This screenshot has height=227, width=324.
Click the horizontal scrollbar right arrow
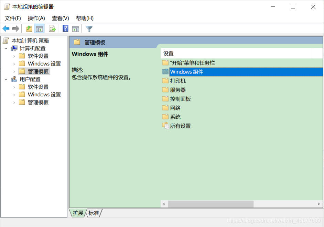319,204
